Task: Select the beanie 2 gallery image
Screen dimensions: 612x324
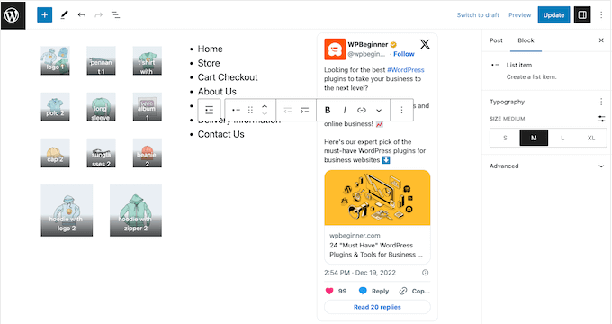Action: click(x=147, y=153)
